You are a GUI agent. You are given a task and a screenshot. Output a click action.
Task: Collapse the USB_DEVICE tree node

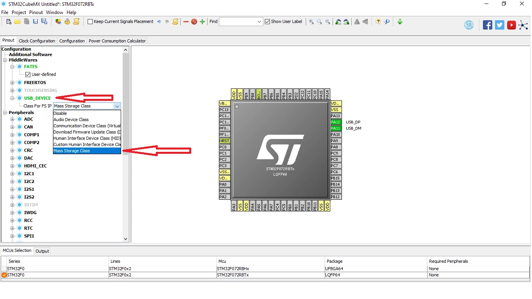click(12, 98)
